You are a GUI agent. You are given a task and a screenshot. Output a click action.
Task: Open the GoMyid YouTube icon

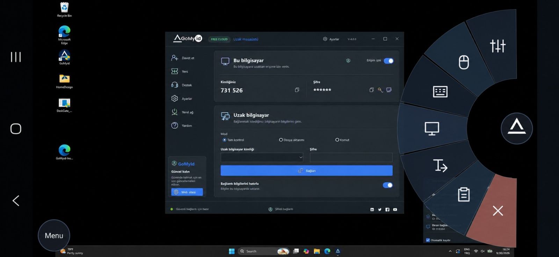click(x=395, y=210)
